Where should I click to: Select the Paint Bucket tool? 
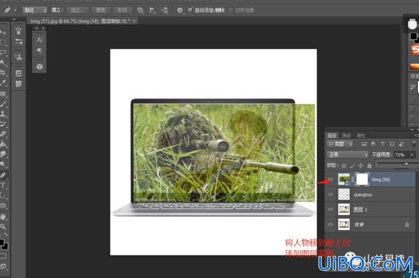click(3, 144)
